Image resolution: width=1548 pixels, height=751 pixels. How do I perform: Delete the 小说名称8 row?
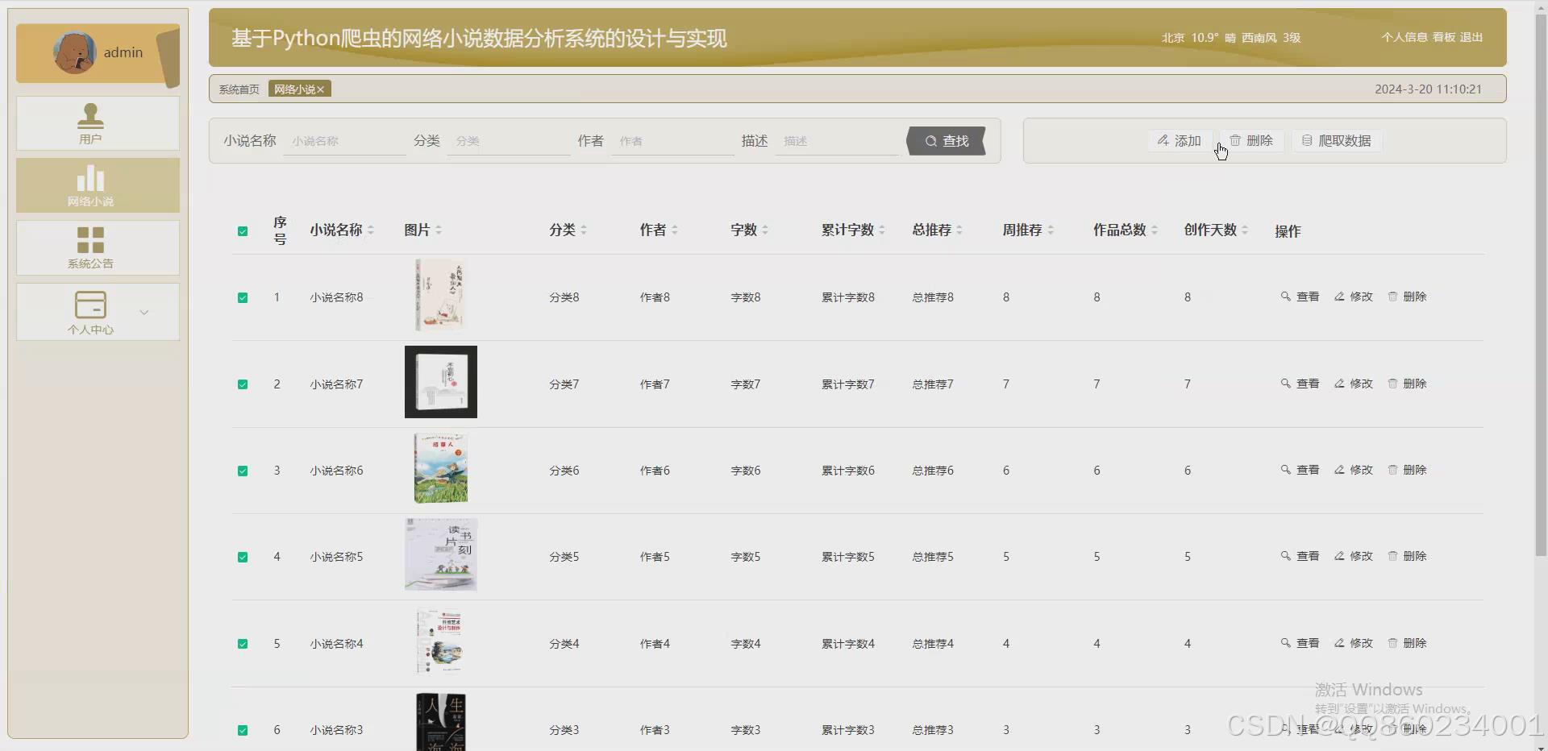pyautogui.click(x=1407, y=297)
